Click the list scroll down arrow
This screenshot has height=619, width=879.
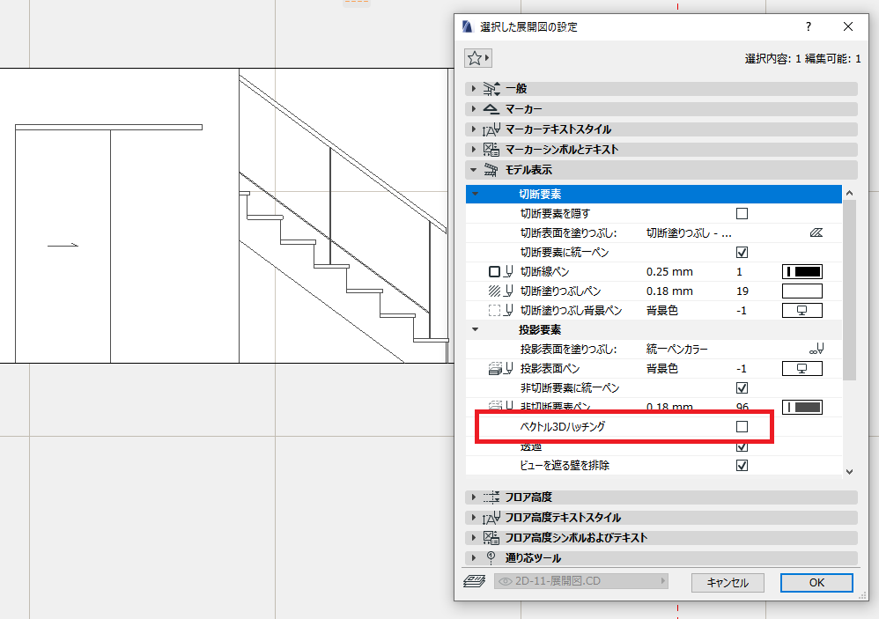tap(849, 472)
